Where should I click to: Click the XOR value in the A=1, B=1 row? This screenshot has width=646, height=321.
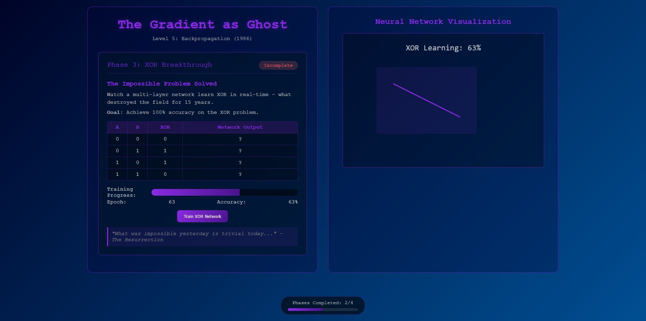165,174
